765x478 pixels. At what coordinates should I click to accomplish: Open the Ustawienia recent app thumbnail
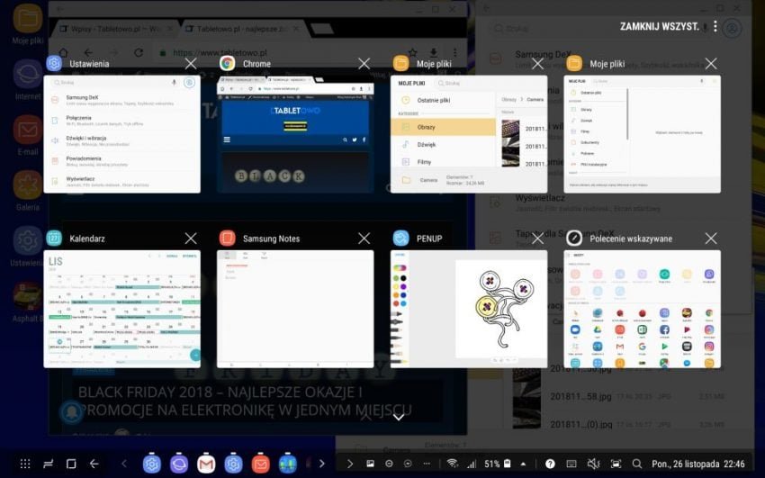coord(122,134)
